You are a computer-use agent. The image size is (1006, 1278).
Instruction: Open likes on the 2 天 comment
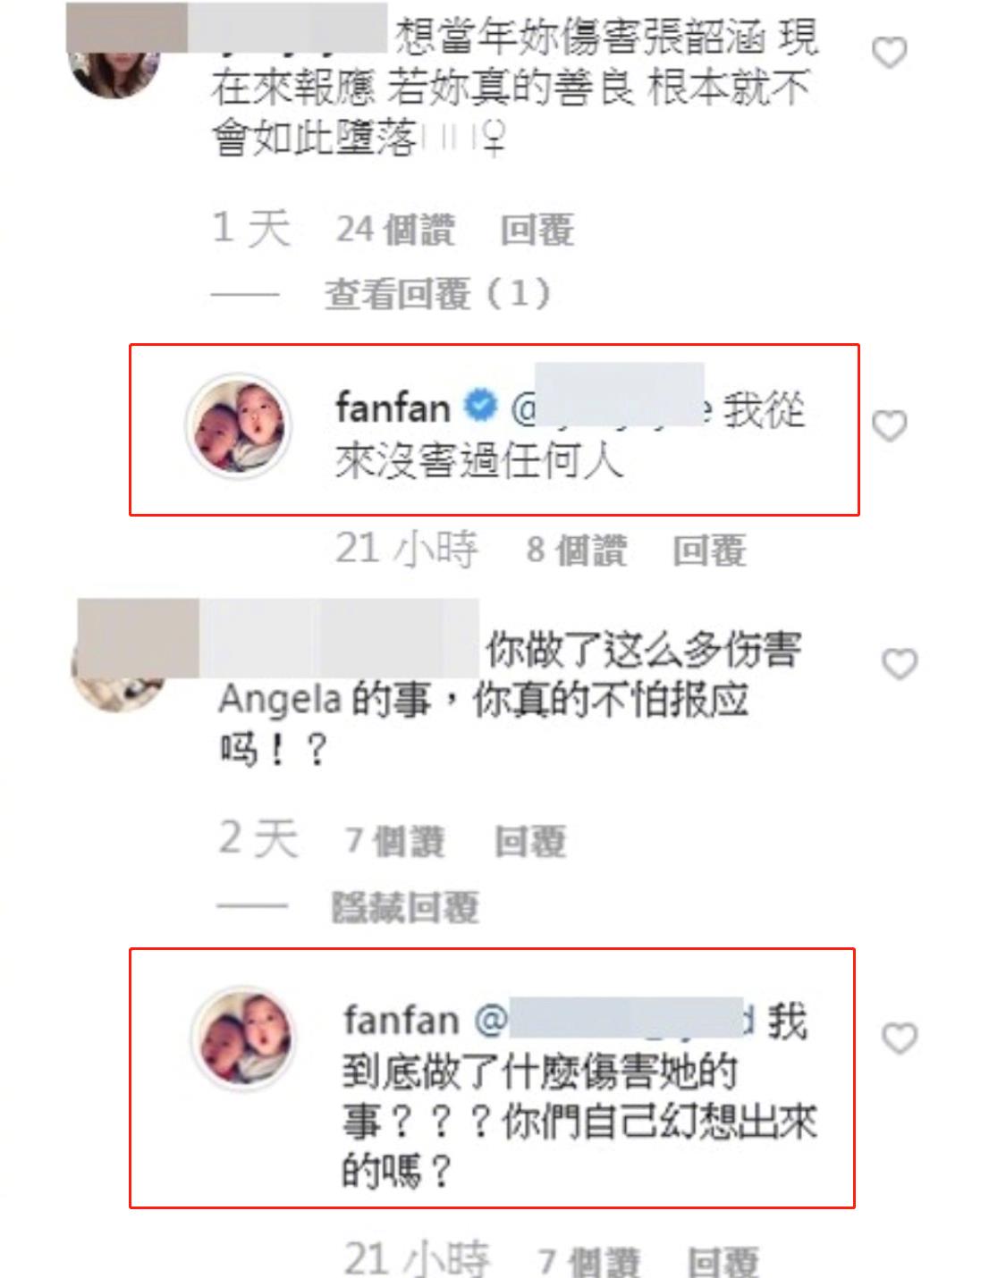point(394,841)
